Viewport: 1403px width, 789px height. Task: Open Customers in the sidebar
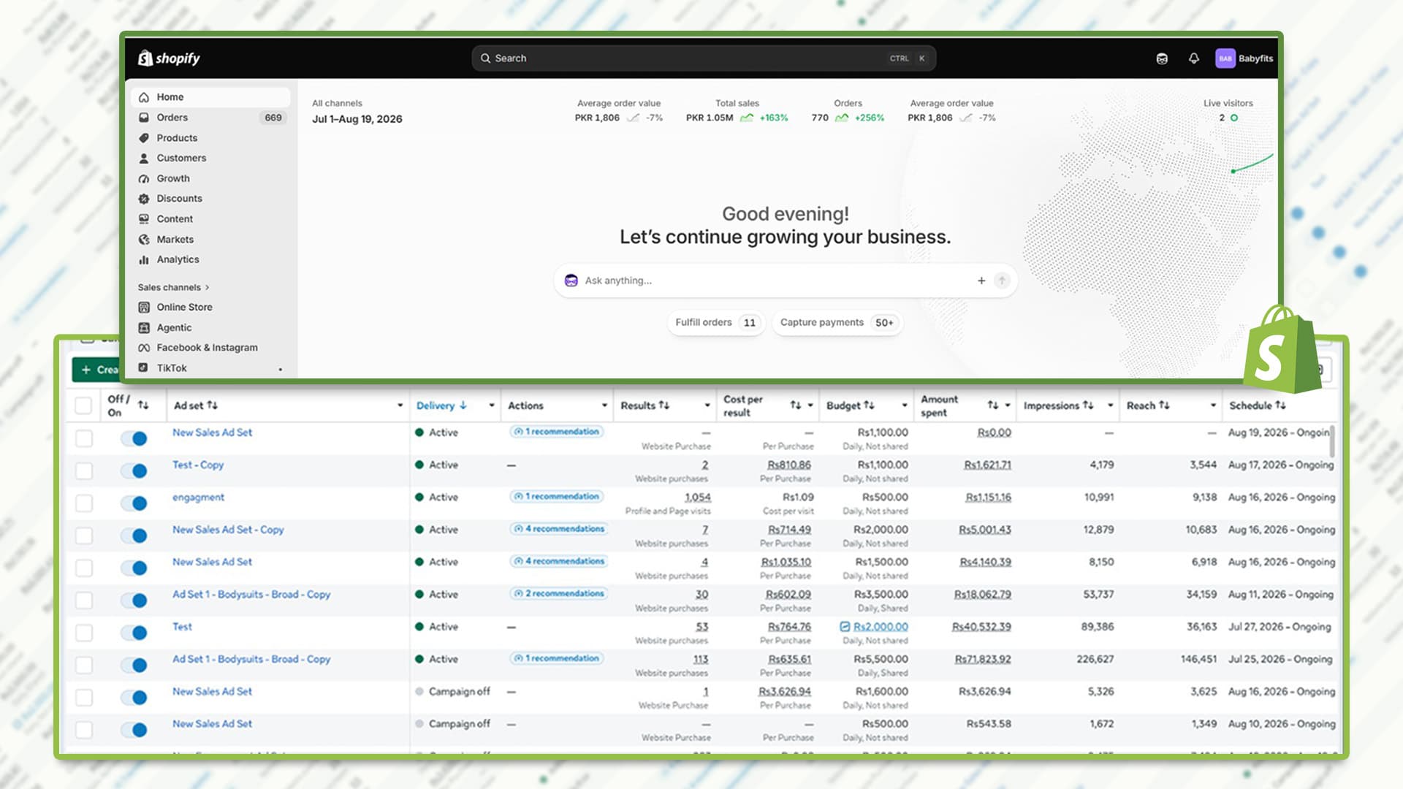210,158
